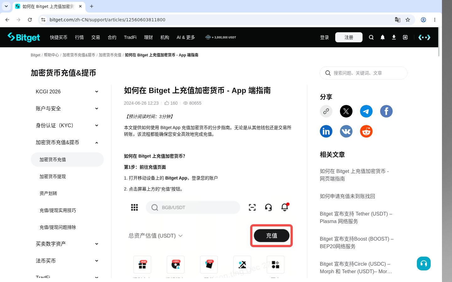Click the translate page icon in address bar
Viewport: 452px width, 282px height.
pos(398,20)
